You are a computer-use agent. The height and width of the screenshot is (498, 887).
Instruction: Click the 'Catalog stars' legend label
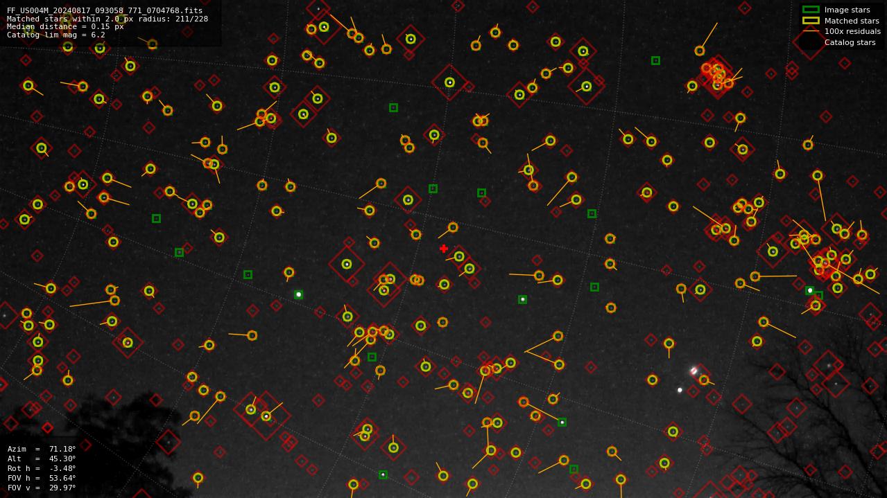pos(850,42)
